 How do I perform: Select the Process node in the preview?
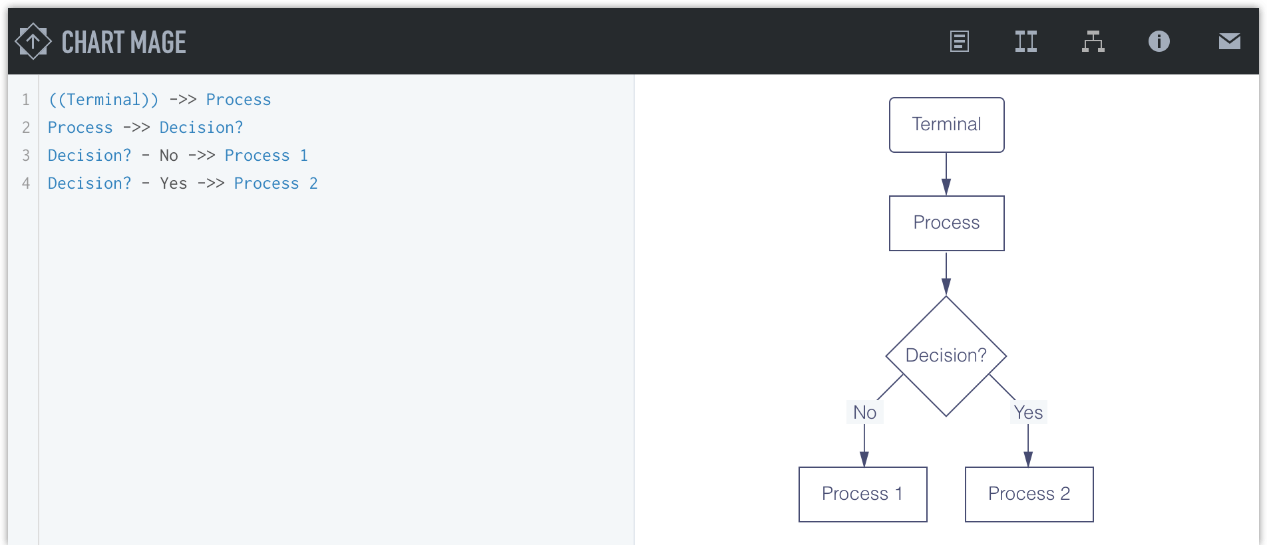946,223
